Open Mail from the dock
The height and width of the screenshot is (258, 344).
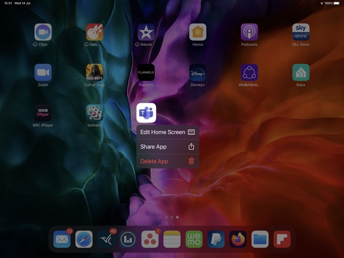coord(62,239)
